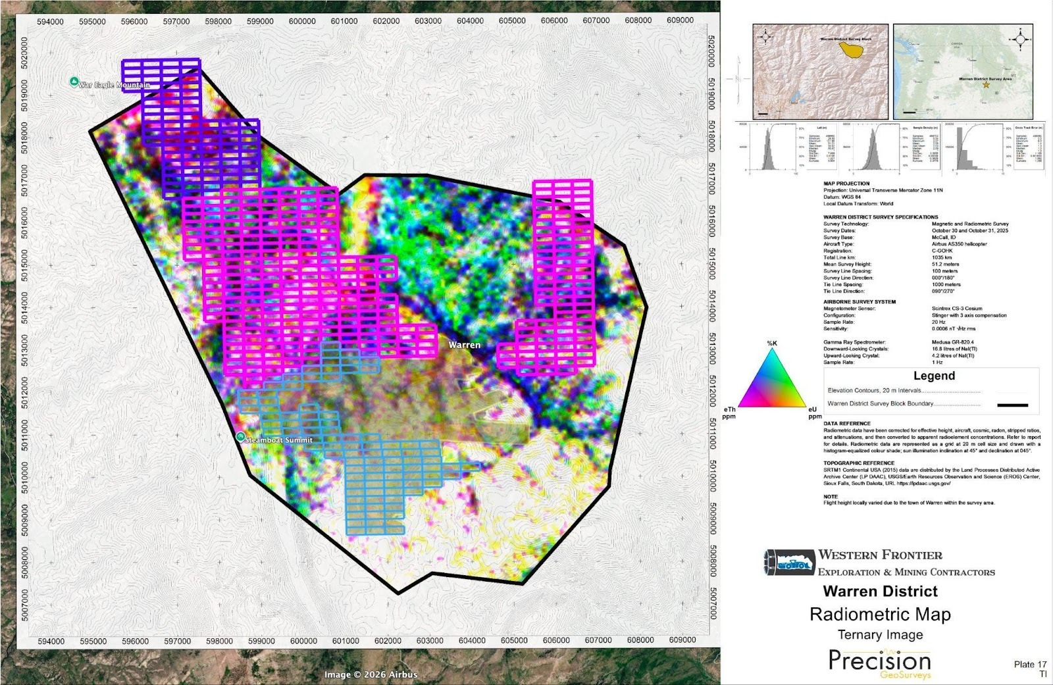Click the Plate 17 label
1053x685 pixels.
click(1030, 664)
